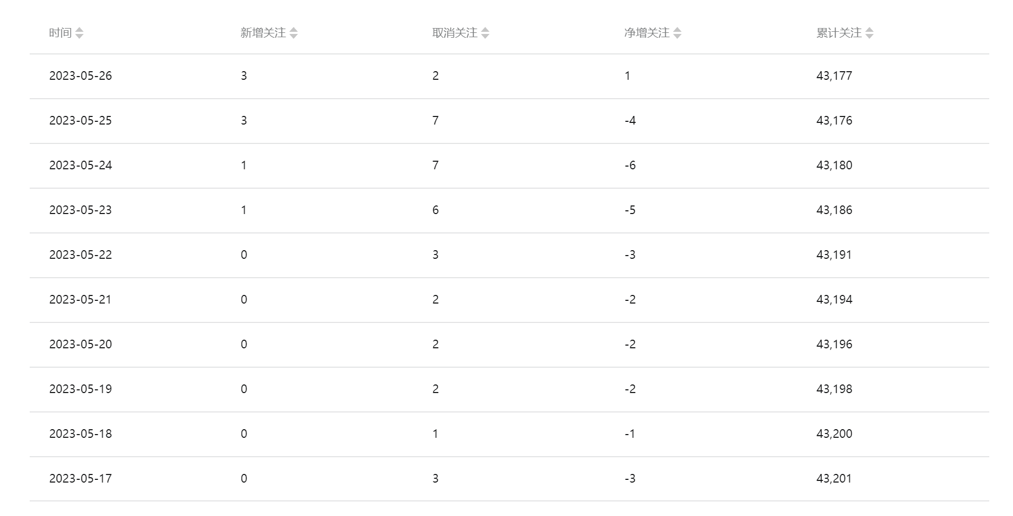Click the 2023-05-23 date cell
The image size is (1013, 516).
[80, 210]
